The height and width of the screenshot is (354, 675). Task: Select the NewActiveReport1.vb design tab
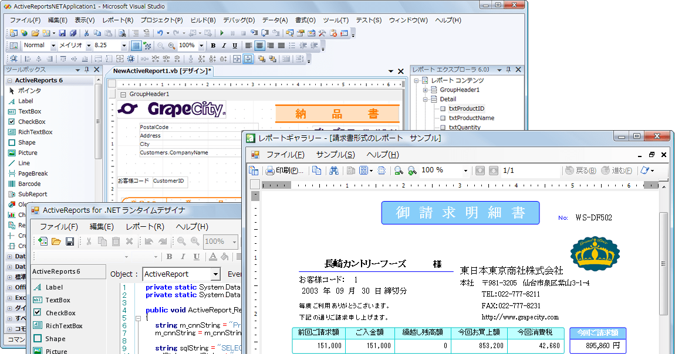pyautogui.click(x=162, y=71)
